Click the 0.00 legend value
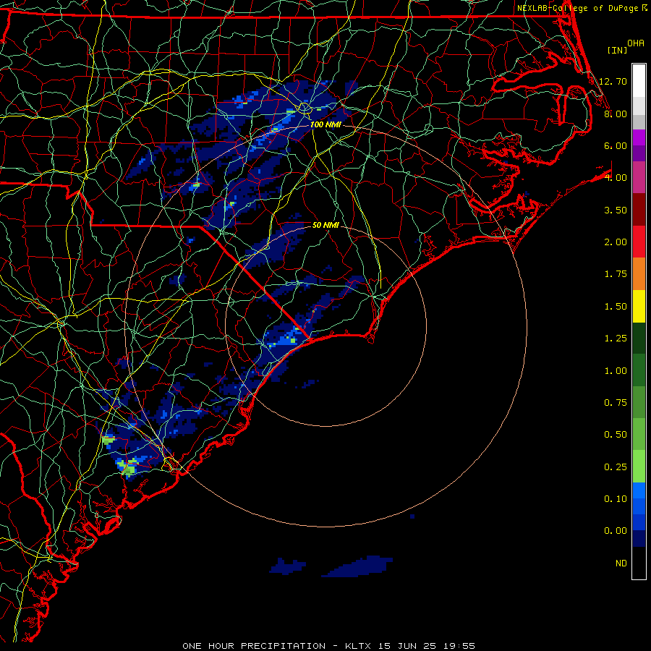 [616, 531]
